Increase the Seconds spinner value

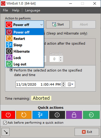61,58
